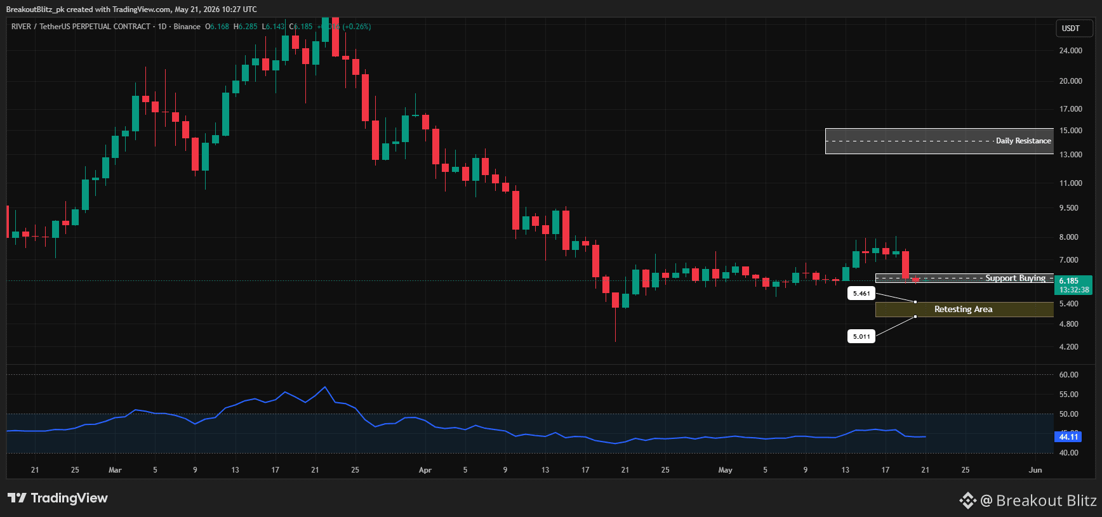Screen dimensions: 1102x517
Task: Click the 5.400 price axis label
Action: (x=1069, y=304)
